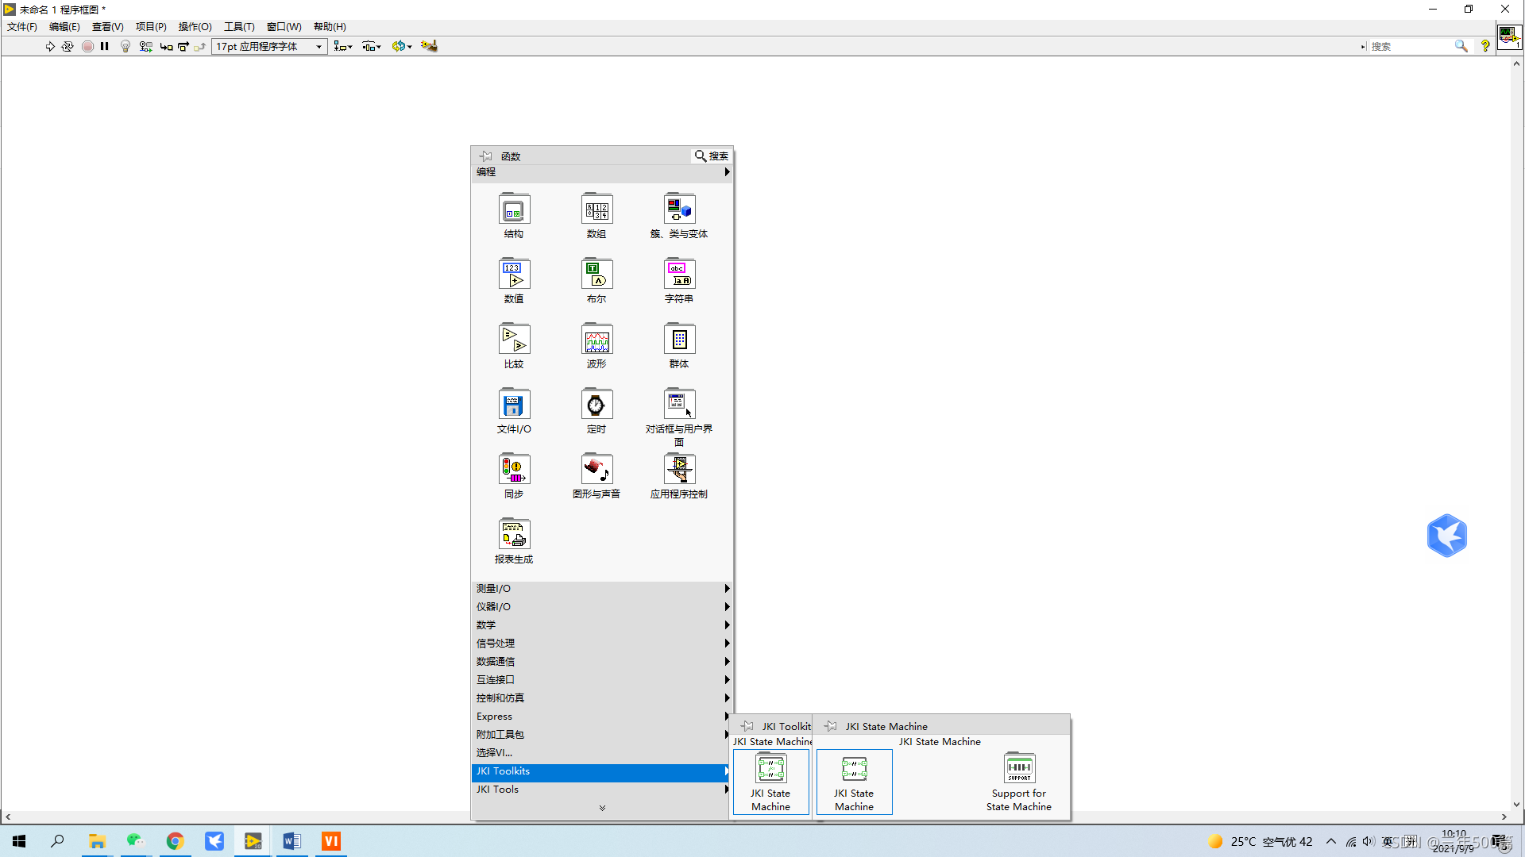Click Step Over button
Image resolution: width=1525 pixels, height=857 pixels.
click(183, 47)
